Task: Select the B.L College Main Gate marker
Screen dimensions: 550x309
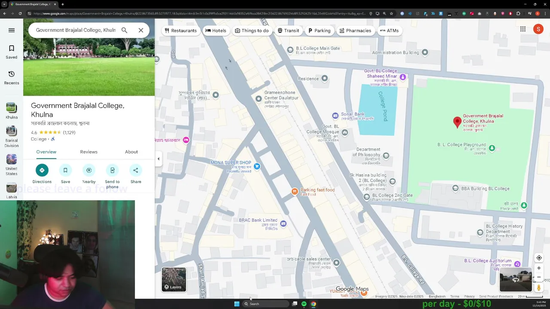Action: tap(290, 50)
